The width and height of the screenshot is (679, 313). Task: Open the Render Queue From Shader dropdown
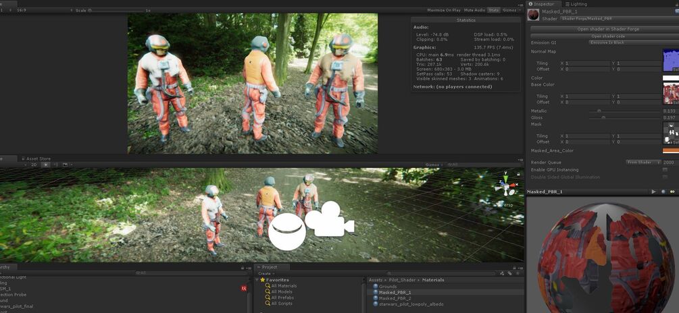pyautogui.click(x=643, y=162)
